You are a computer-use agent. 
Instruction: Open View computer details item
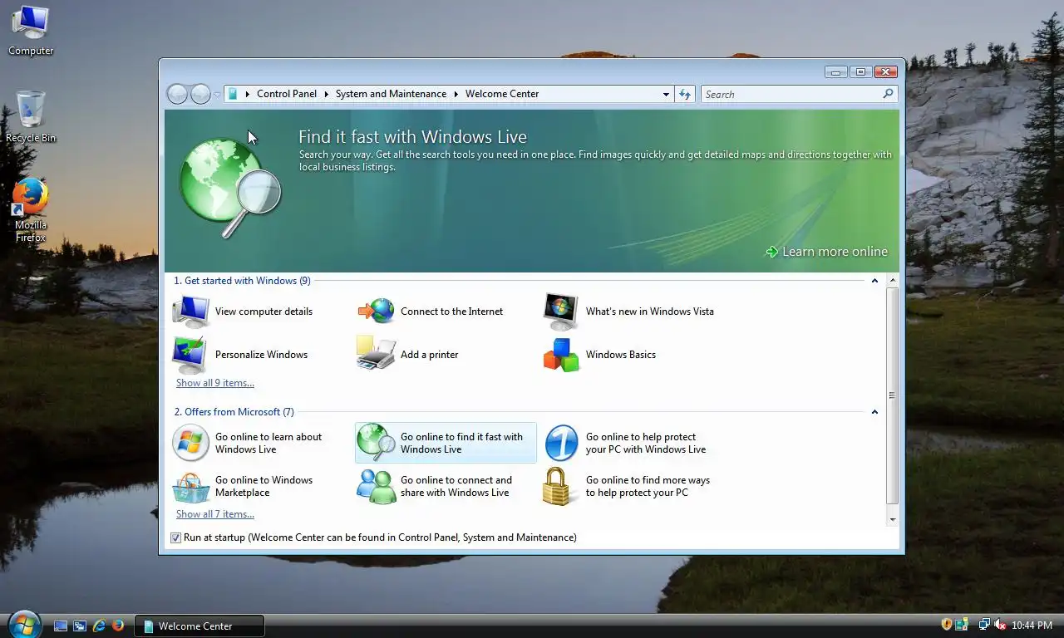pos(243,312)
